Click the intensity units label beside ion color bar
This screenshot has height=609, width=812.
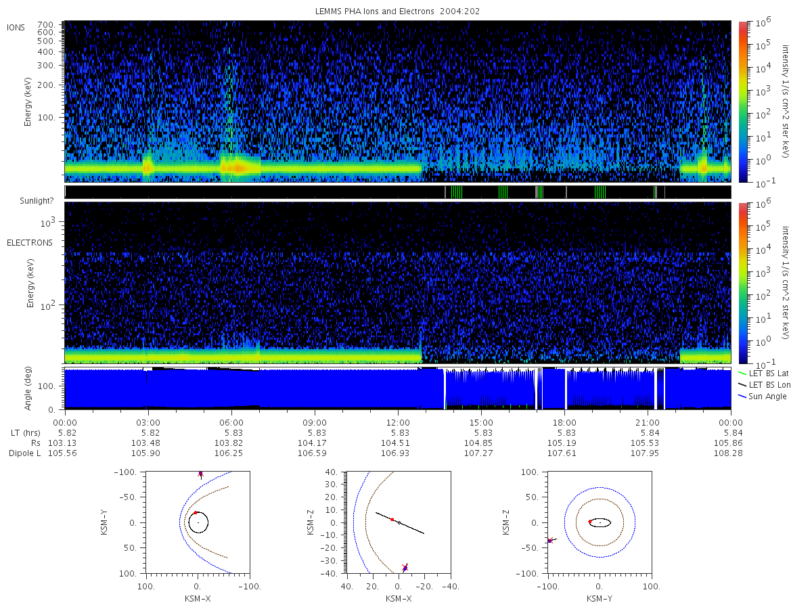pyautogui.click(x=786, y=101)
